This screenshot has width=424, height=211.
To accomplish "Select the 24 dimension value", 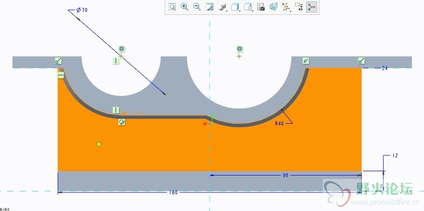I will (x=385, y=68).
